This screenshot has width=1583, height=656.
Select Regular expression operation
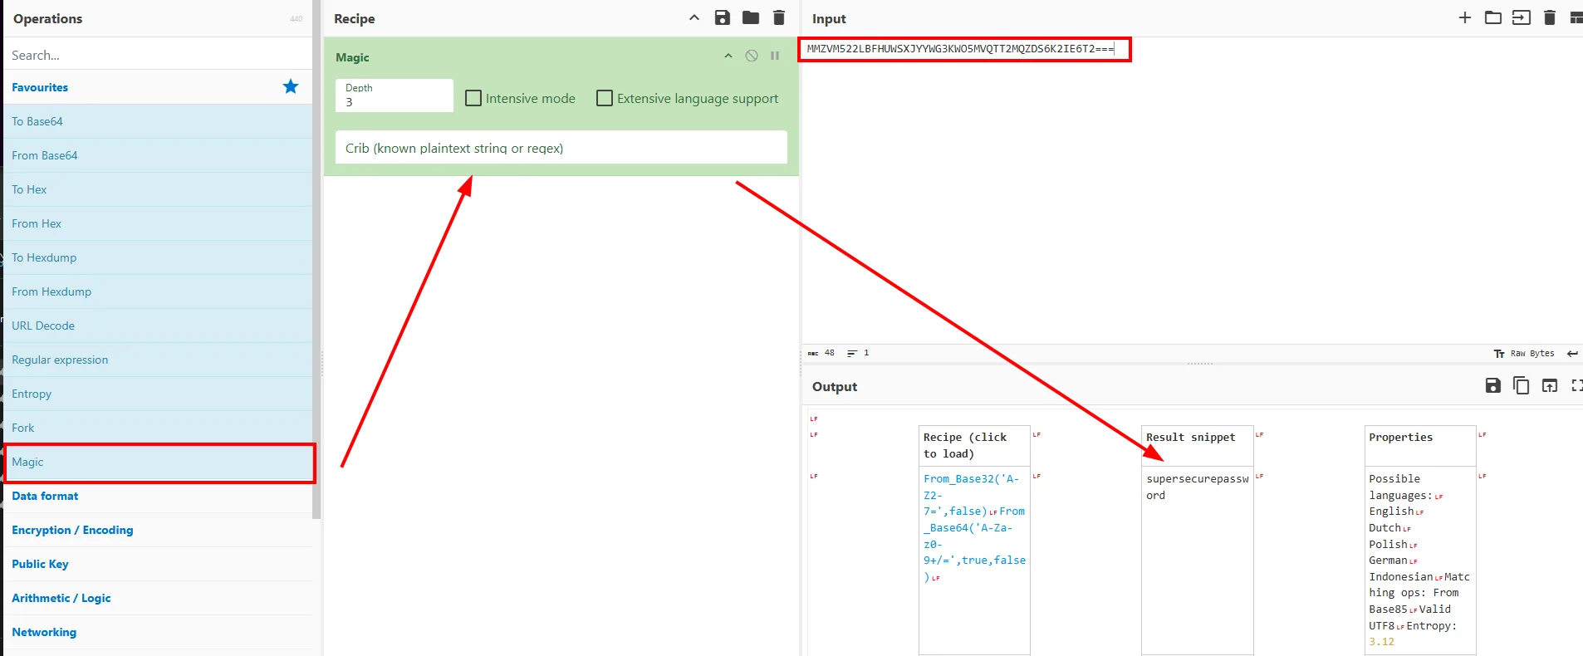tap(158, 360)
